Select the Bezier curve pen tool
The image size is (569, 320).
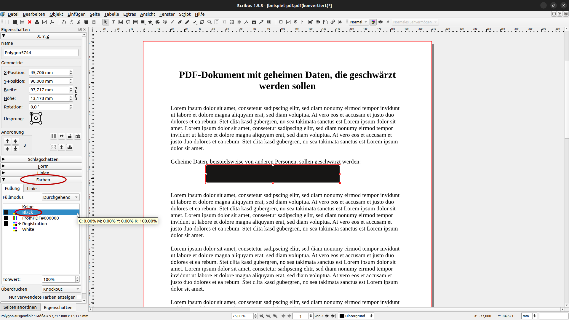click(180, 22)
